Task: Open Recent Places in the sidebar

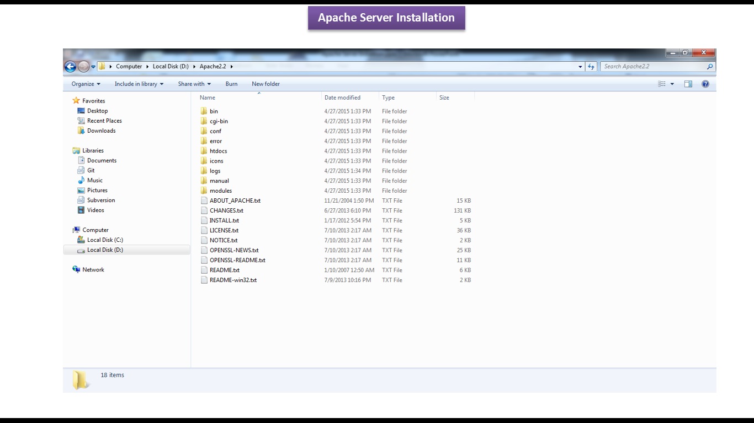Action: [104, 121]
